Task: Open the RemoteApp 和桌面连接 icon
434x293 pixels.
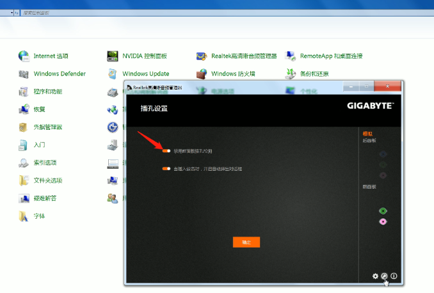Action: tap(291, 56)
